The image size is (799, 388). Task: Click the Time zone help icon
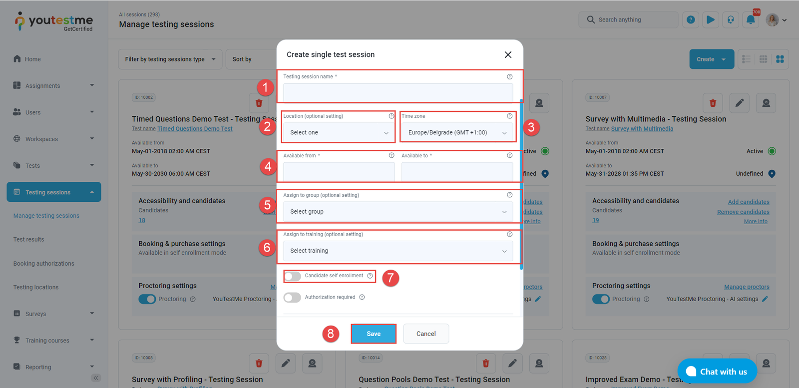point(509,116)
